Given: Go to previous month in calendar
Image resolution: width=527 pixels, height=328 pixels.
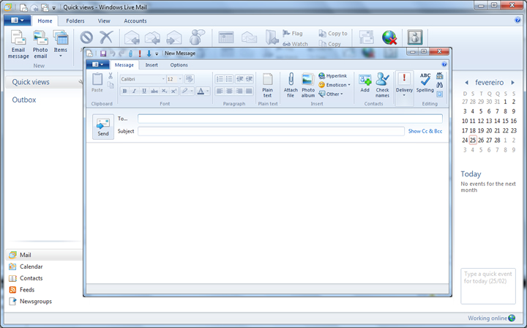Looking at the screenshot, I should pyautogui.click(x=466, y=83).
